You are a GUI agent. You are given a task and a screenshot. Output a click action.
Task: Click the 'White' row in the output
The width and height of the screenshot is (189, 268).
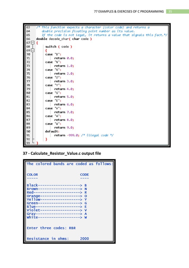(57, 217)
